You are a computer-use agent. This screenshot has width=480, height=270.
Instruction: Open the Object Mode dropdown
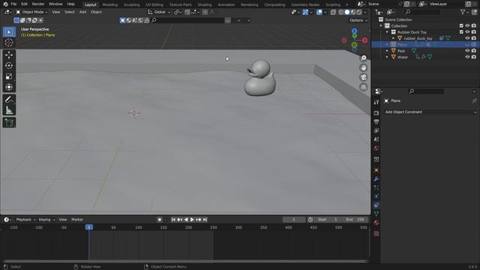point(31,12)
